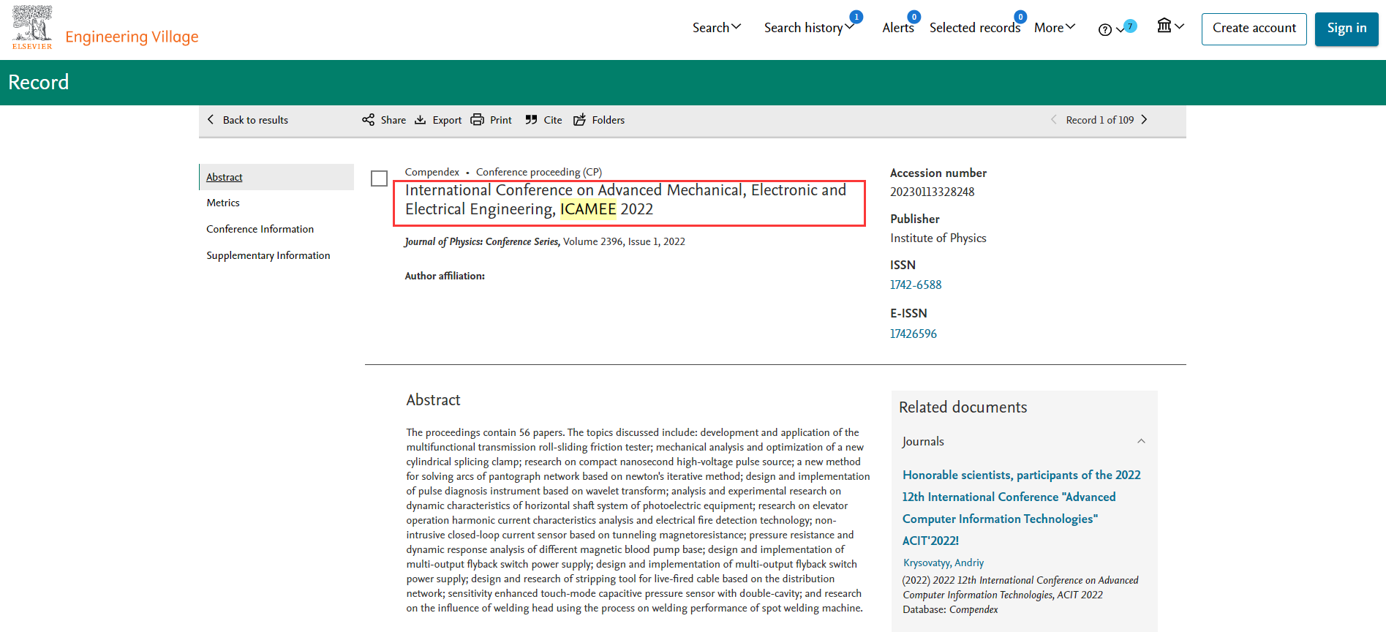Click Search history badge count
The image size is (1386, 632).
(x=856, y=16)
